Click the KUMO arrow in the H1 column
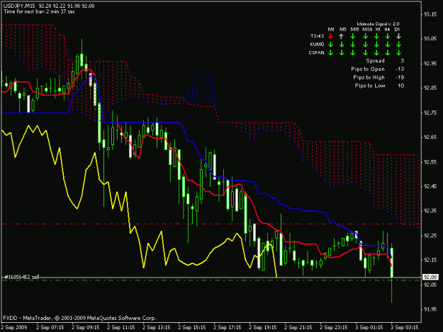 coord(376,45)
